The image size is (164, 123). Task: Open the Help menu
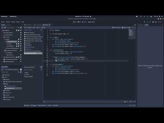point(23,22)
